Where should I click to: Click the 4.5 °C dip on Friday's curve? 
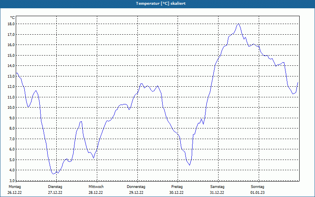(189, 165)
